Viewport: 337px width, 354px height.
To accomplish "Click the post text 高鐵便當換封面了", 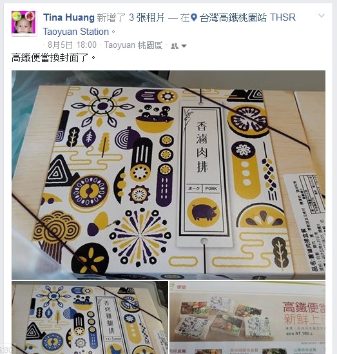I will (53, 58).
